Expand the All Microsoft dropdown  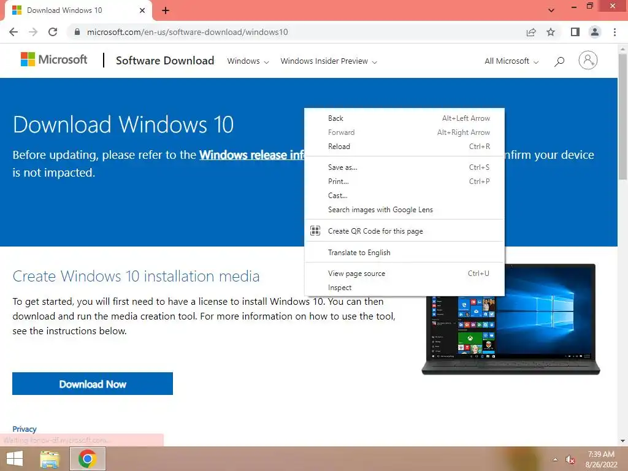click(511, 61)
